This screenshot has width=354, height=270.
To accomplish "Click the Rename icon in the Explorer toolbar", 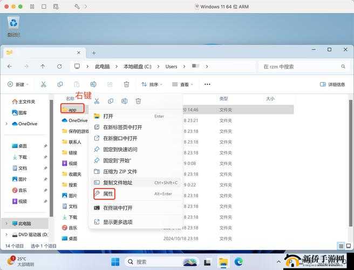I will pyautogui.click(x=93, y=84).
